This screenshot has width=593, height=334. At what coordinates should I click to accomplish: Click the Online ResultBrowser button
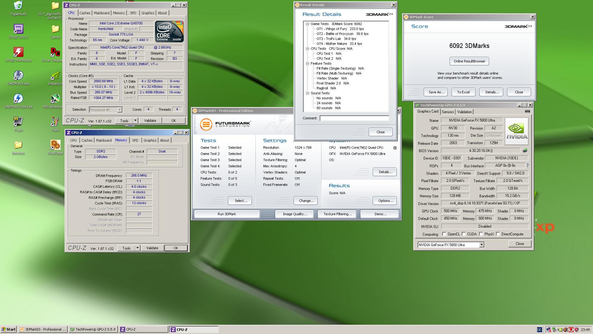[469, 61]
